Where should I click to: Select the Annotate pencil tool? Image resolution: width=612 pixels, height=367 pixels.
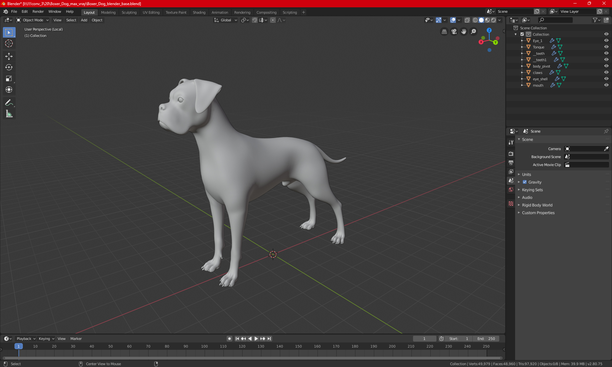[9, 103]
